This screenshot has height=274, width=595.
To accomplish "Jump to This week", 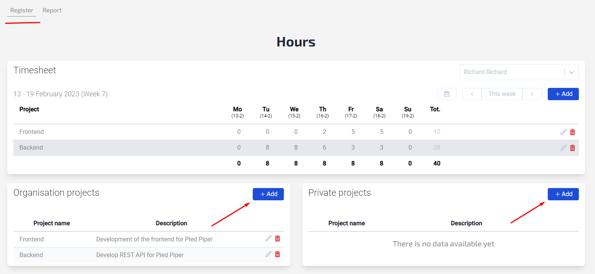I will (502, 94).
